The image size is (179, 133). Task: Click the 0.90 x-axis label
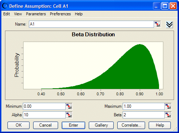point(140,94)
